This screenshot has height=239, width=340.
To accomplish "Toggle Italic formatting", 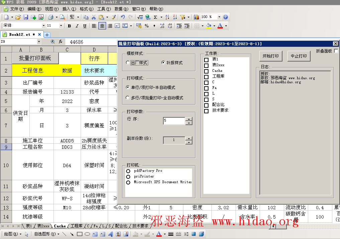I will point(77,26).
